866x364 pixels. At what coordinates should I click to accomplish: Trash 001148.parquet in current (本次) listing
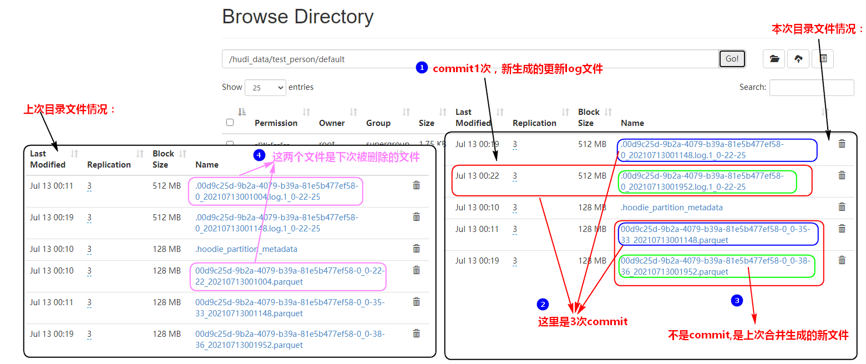(842, 229)
